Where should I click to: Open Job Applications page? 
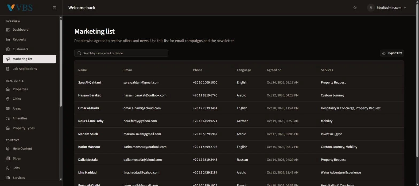tap(29, 69)
